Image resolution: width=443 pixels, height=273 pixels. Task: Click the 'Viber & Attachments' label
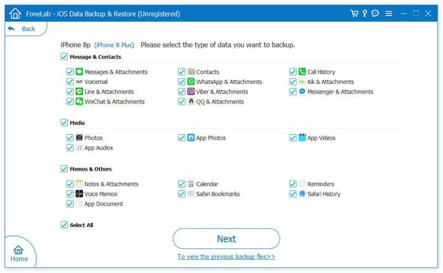(222, 91)
